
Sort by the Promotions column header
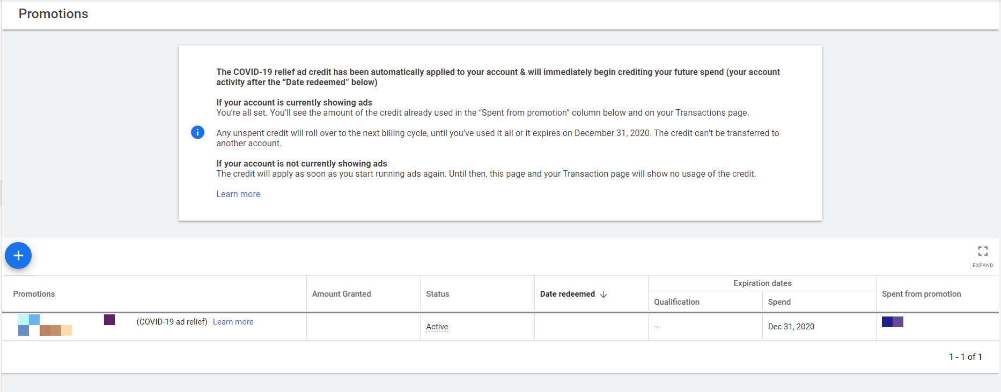point(34,294)
